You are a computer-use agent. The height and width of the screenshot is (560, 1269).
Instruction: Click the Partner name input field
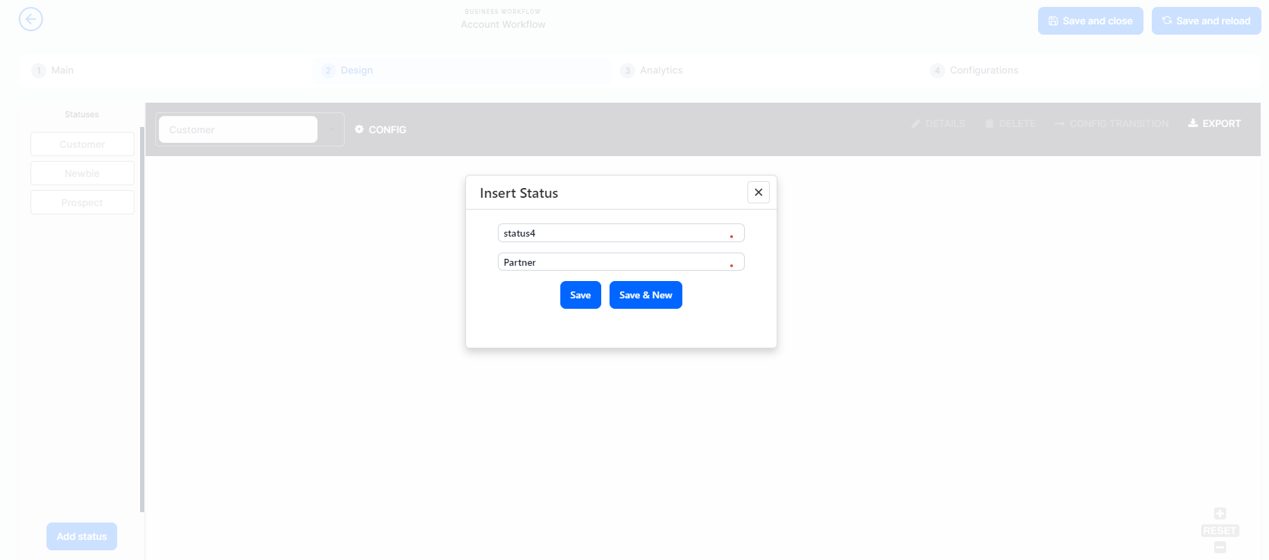621,262
